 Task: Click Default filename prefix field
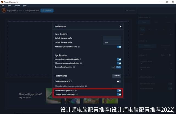(112, 38)
